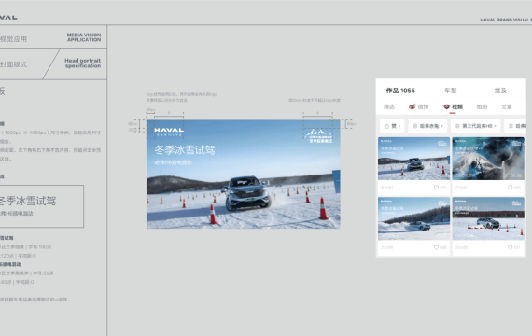This screenshot has width=532, height=336.
Task: Click the large winter test drive cover image
Action: coord(244,175)
